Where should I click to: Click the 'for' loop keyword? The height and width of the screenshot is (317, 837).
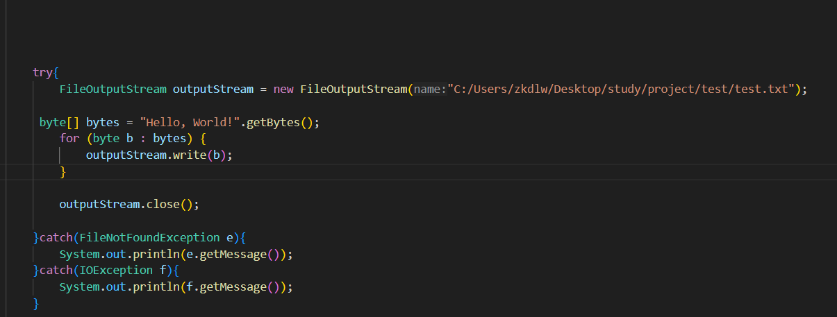click(x=69, y=138)
